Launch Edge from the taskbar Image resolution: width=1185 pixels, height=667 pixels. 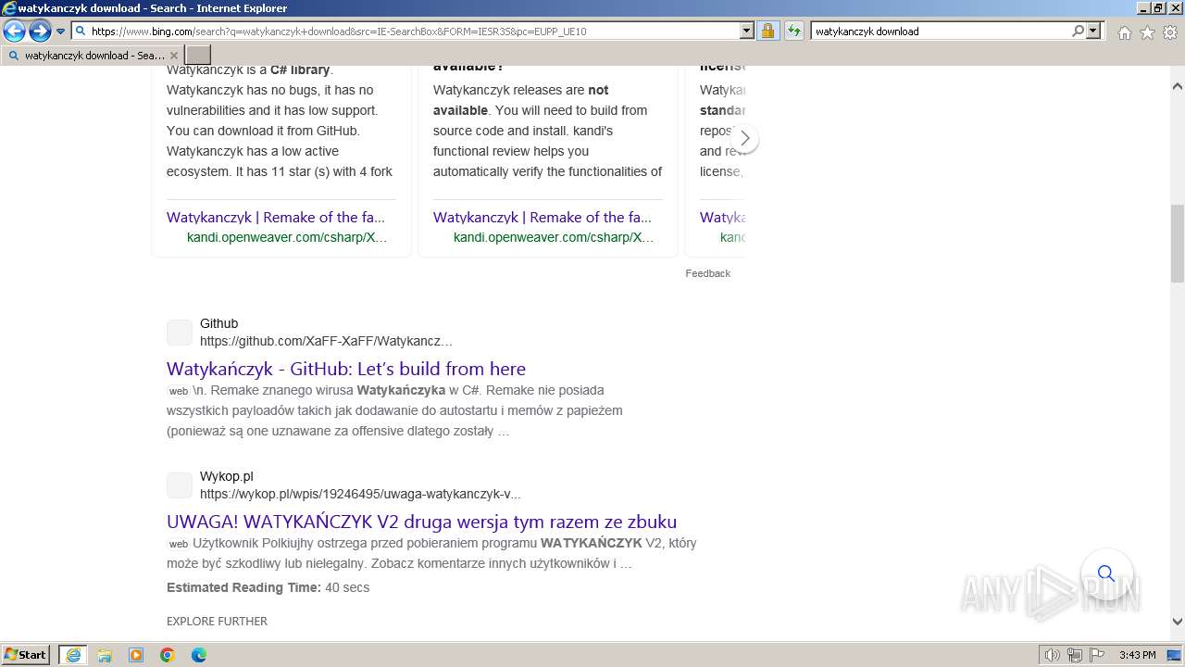coord(199,655)
